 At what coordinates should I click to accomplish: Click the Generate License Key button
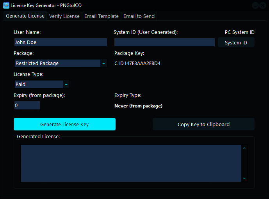click(64, 124)
